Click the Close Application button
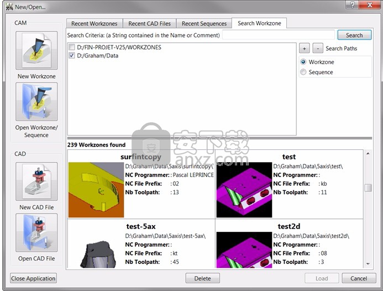 [33, 278]
